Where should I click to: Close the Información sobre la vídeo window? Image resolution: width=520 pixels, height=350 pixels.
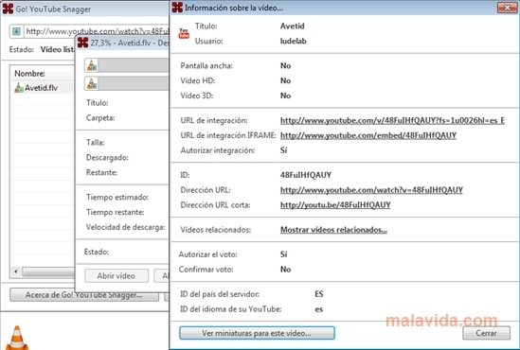pyautogui.click(x=507, y=8)
